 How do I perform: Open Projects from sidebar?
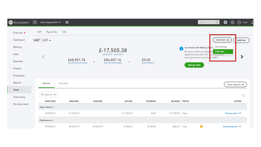(17, 69)
